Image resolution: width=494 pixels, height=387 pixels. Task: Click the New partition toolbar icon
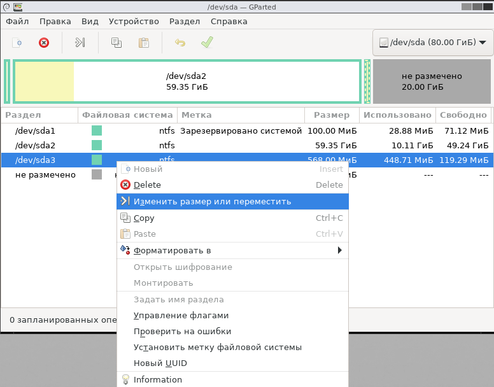[x=18, y=43]
